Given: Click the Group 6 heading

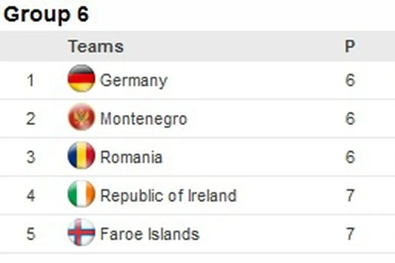Looking at the screenshot, I should pyautogui.click(x=46, y=14).
